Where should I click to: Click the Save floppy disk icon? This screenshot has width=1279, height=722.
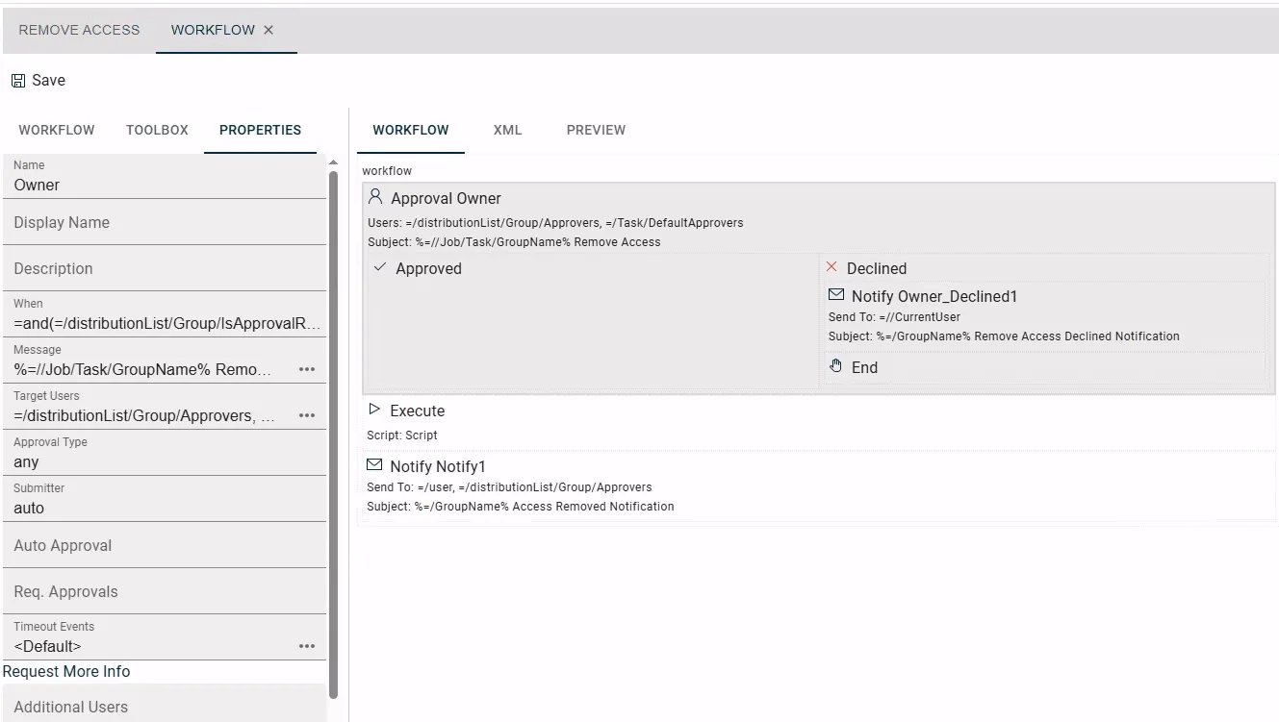pos(18,81)
